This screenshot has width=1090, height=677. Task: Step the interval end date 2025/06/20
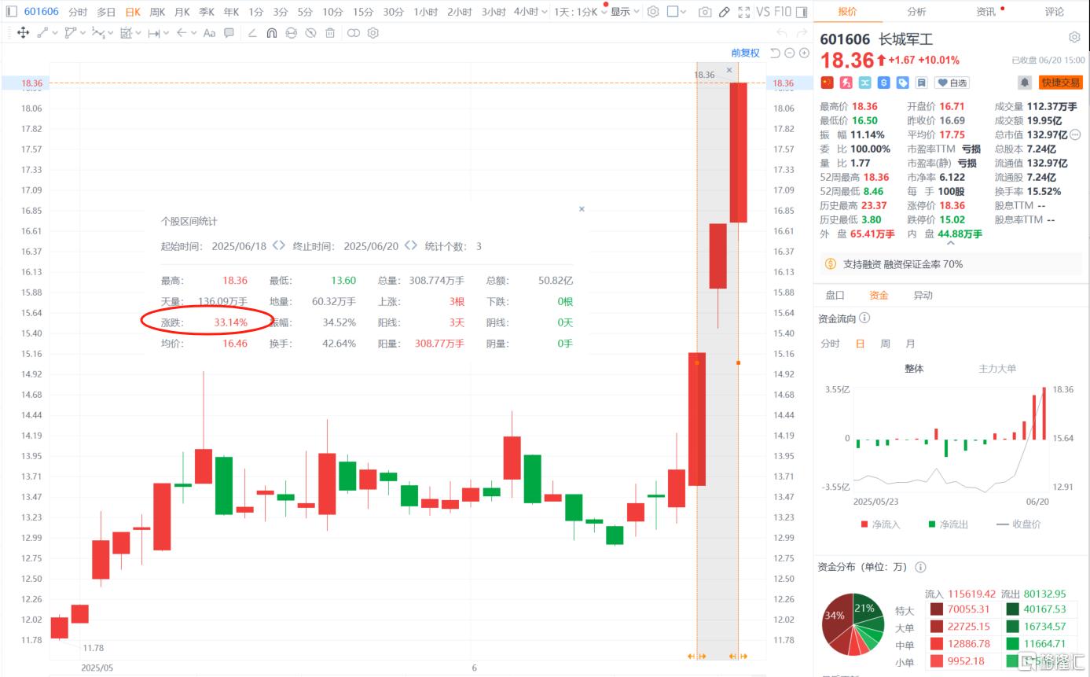410,246
